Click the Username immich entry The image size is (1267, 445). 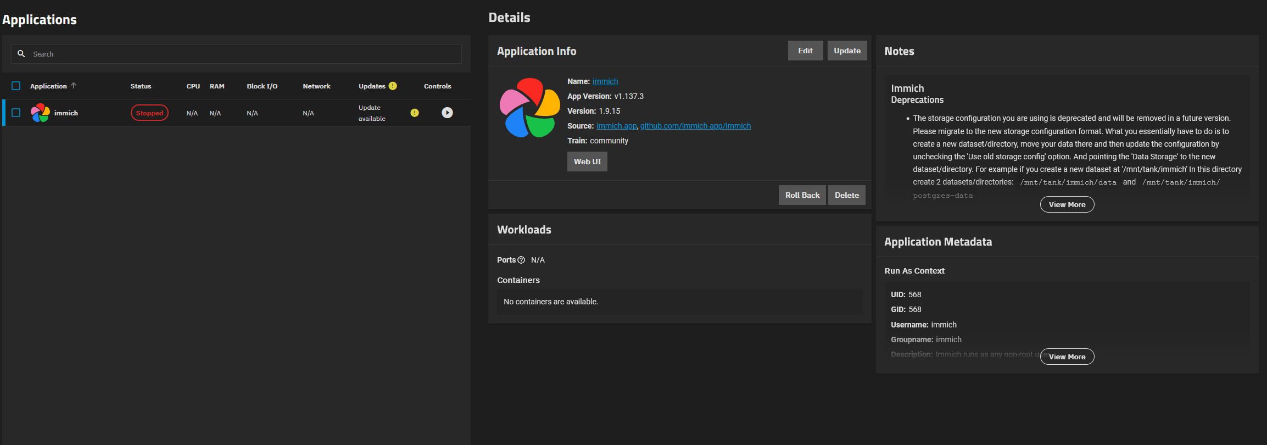924,325
